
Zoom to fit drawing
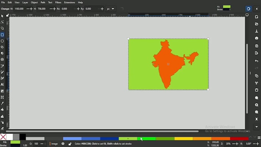[x=256, y=105]
